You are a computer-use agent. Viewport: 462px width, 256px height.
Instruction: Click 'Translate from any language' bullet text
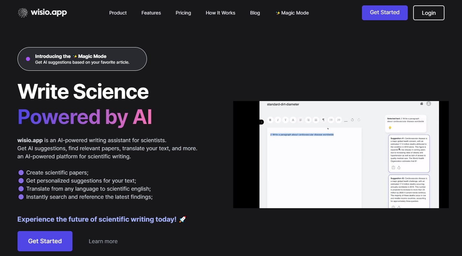tap(89, 189)
